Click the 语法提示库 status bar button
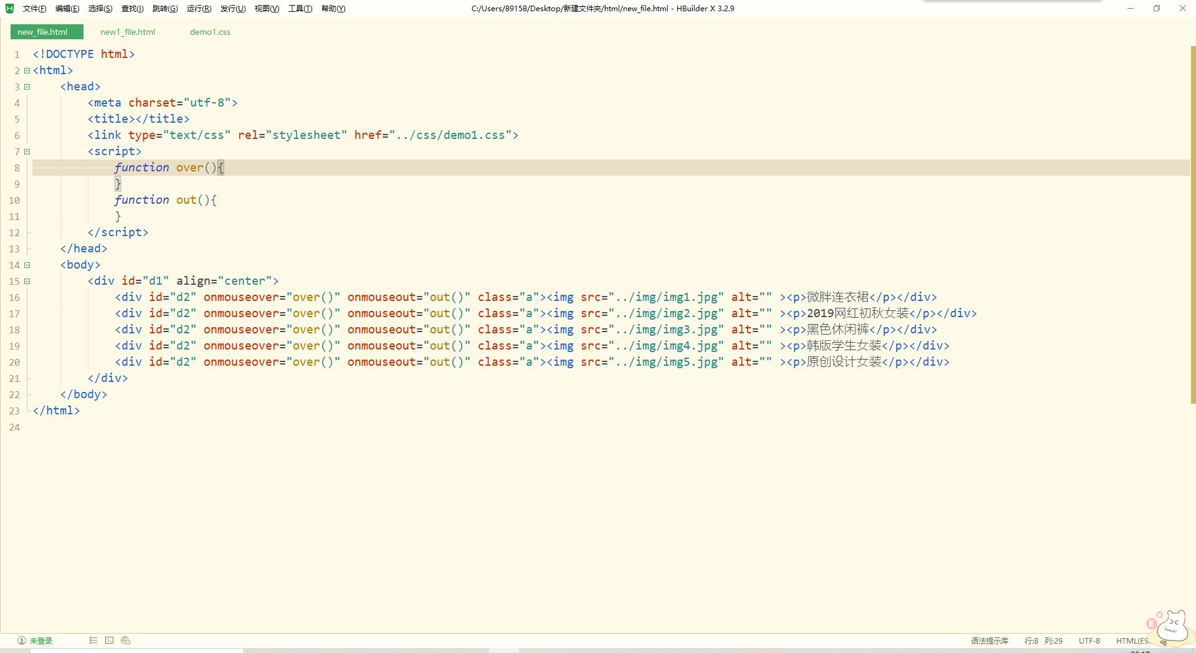Screen dimensions: 1196x653 pyautogui.click(x=989, y=641)
